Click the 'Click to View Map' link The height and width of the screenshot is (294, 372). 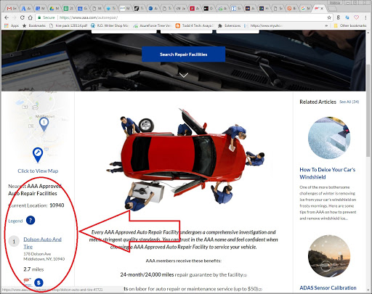[38, 171]
